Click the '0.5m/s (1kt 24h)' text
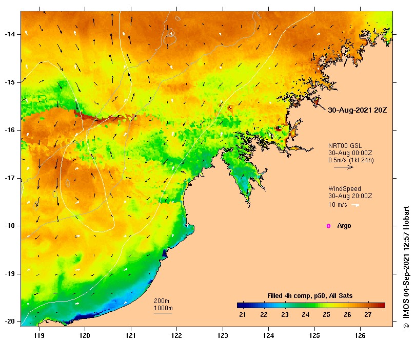This screenshot has width=415, height=344. click(351, 160)
